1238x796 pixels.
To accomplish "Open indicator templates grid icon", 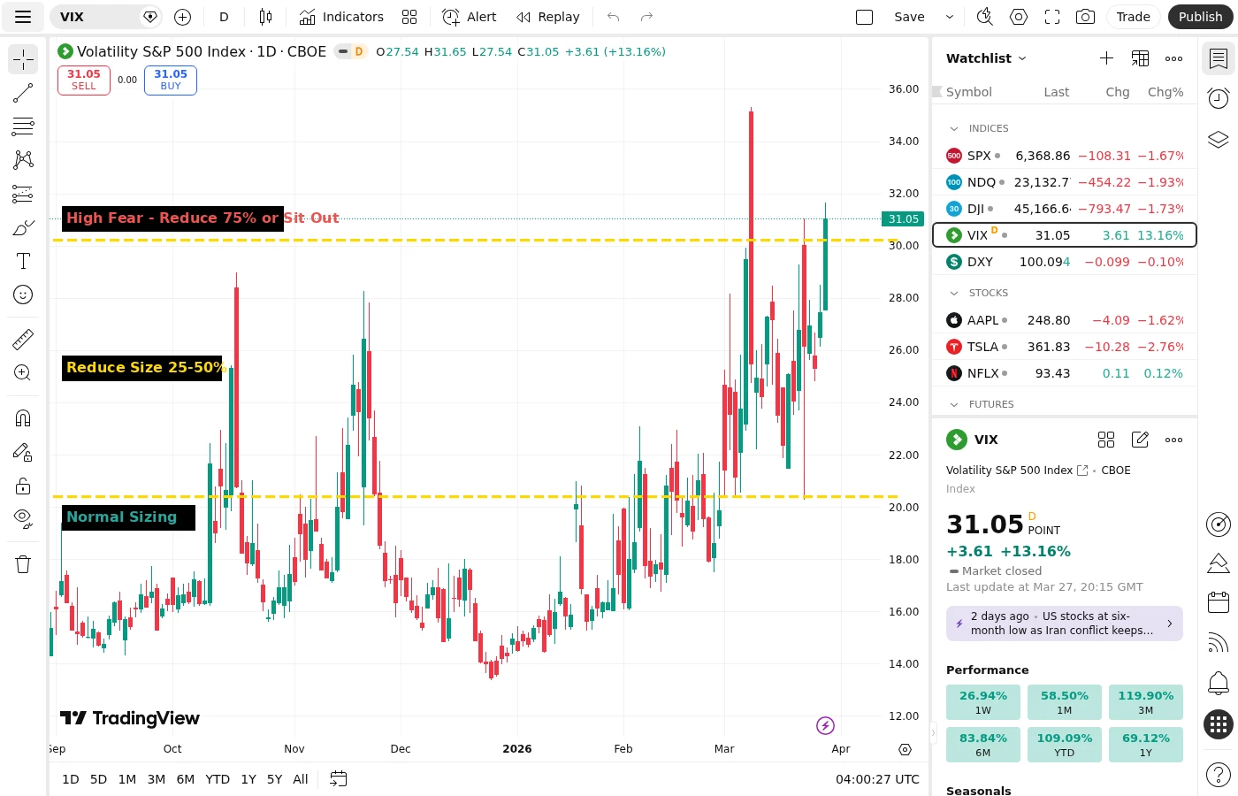I will click(x=409, y=17).
